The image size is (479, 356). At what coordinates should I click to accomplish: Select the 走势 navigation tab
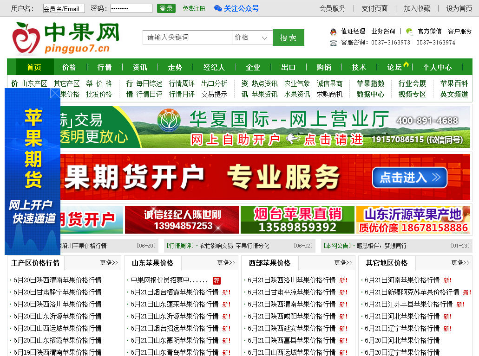(x=175, y=67)
